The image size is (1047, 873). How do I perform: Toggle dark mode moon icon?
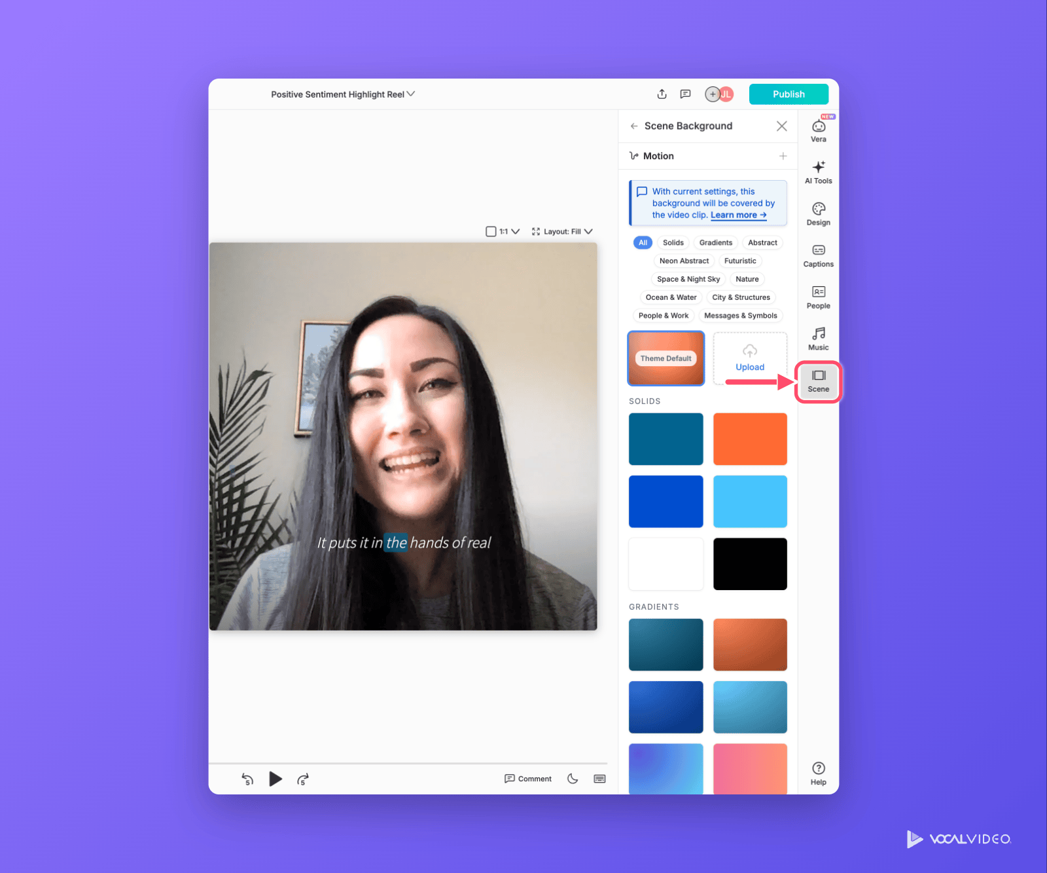tap(573, 779)
